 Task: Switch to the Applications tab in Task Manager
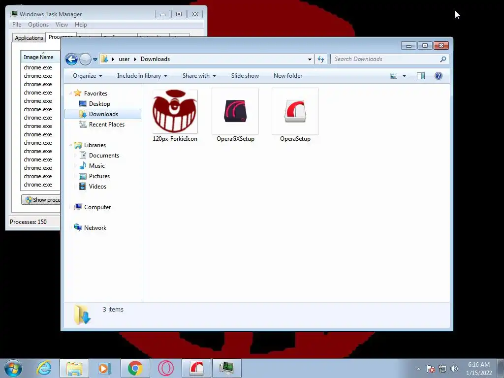(29, 38)
